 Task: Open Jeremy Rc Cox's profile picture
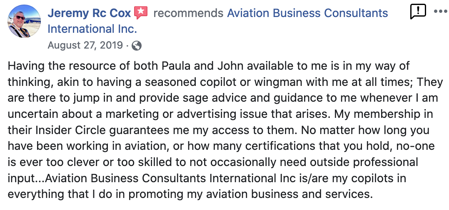[24, 22]
